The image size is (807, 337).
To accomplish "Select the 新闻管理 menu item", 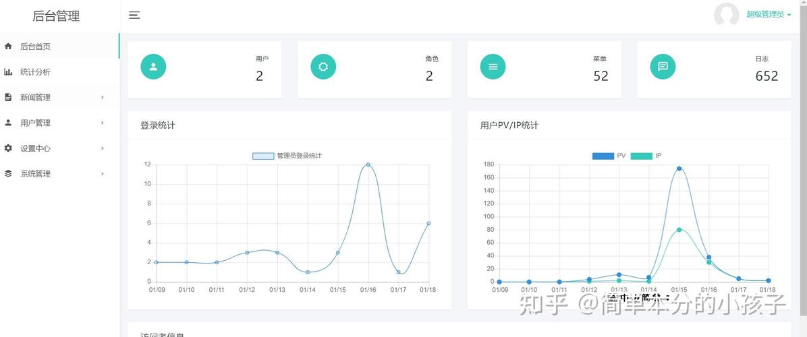I will pyautogui.click(x=59, y=97).
